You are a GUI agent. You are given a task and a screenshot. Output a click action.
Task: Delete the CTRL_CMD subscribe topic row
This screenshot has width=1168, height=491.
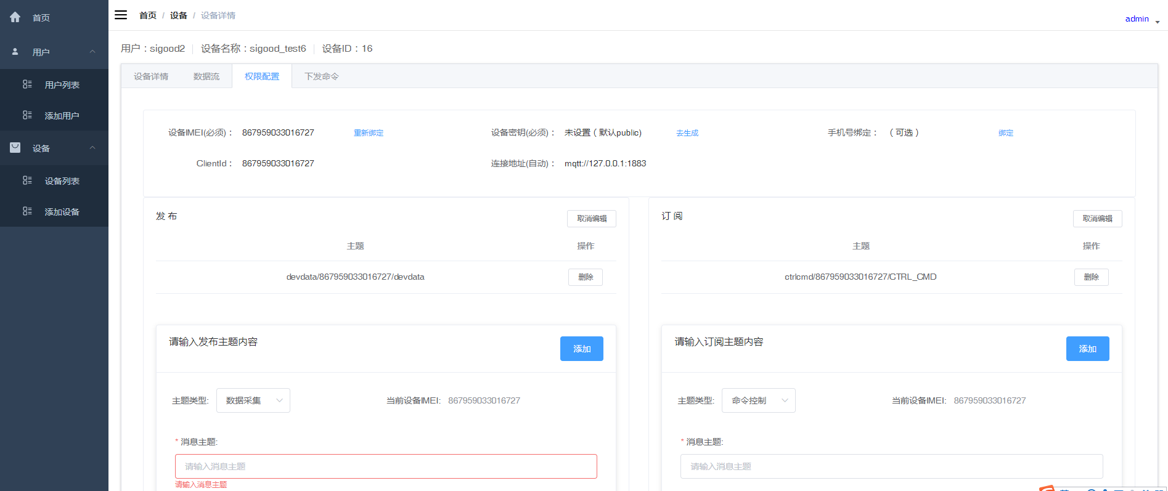pos(1092,277)
